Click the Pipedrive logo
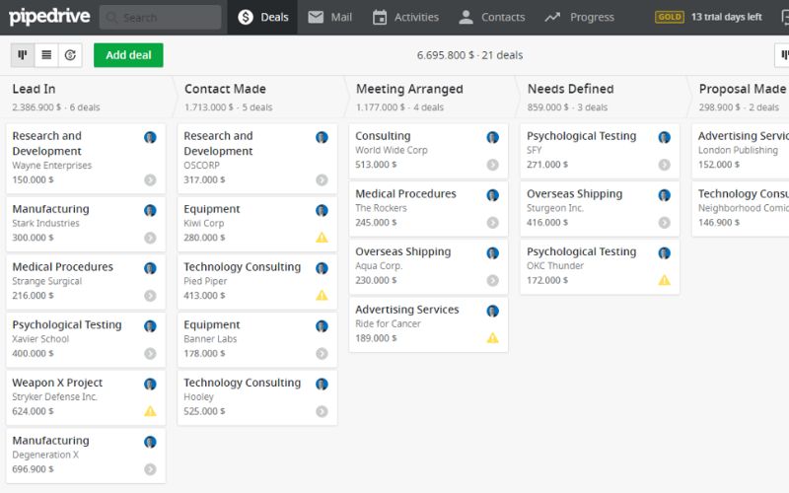789x493 pixels. pos(49,17)
